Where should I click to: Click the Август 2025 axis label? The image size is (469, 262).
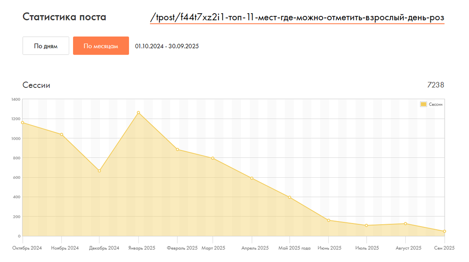[408, 248]
